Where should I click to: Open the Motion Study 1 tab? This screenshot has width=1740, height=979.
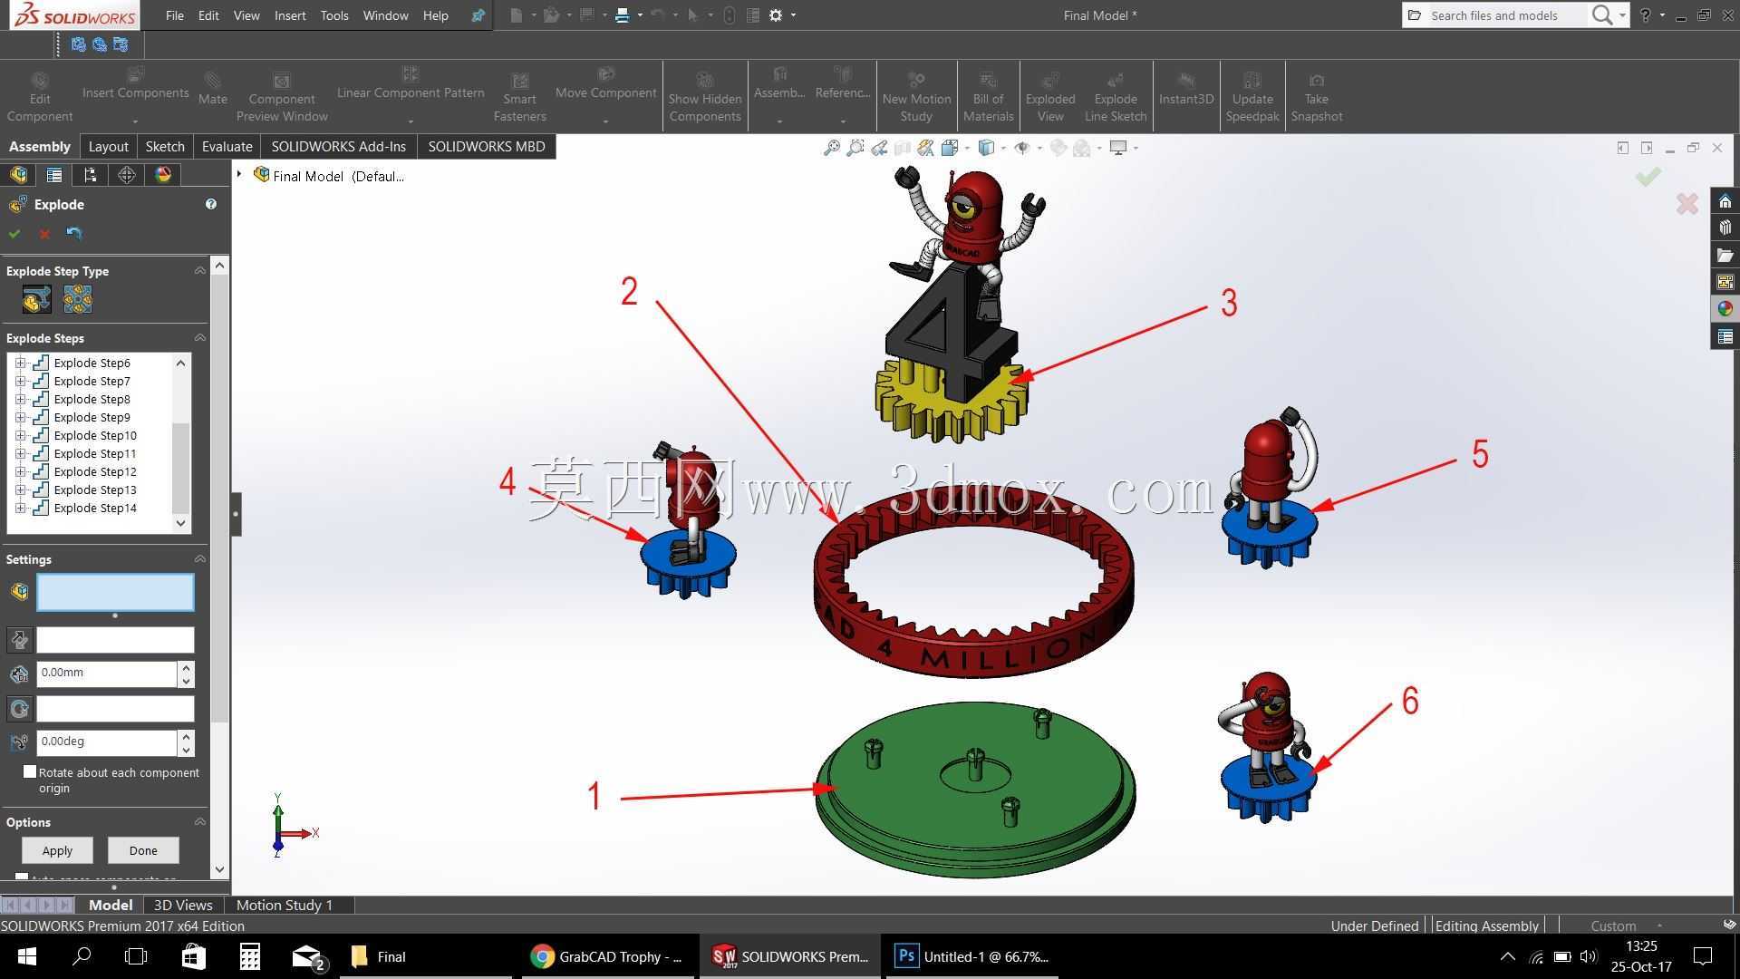[x=285, y=905]
